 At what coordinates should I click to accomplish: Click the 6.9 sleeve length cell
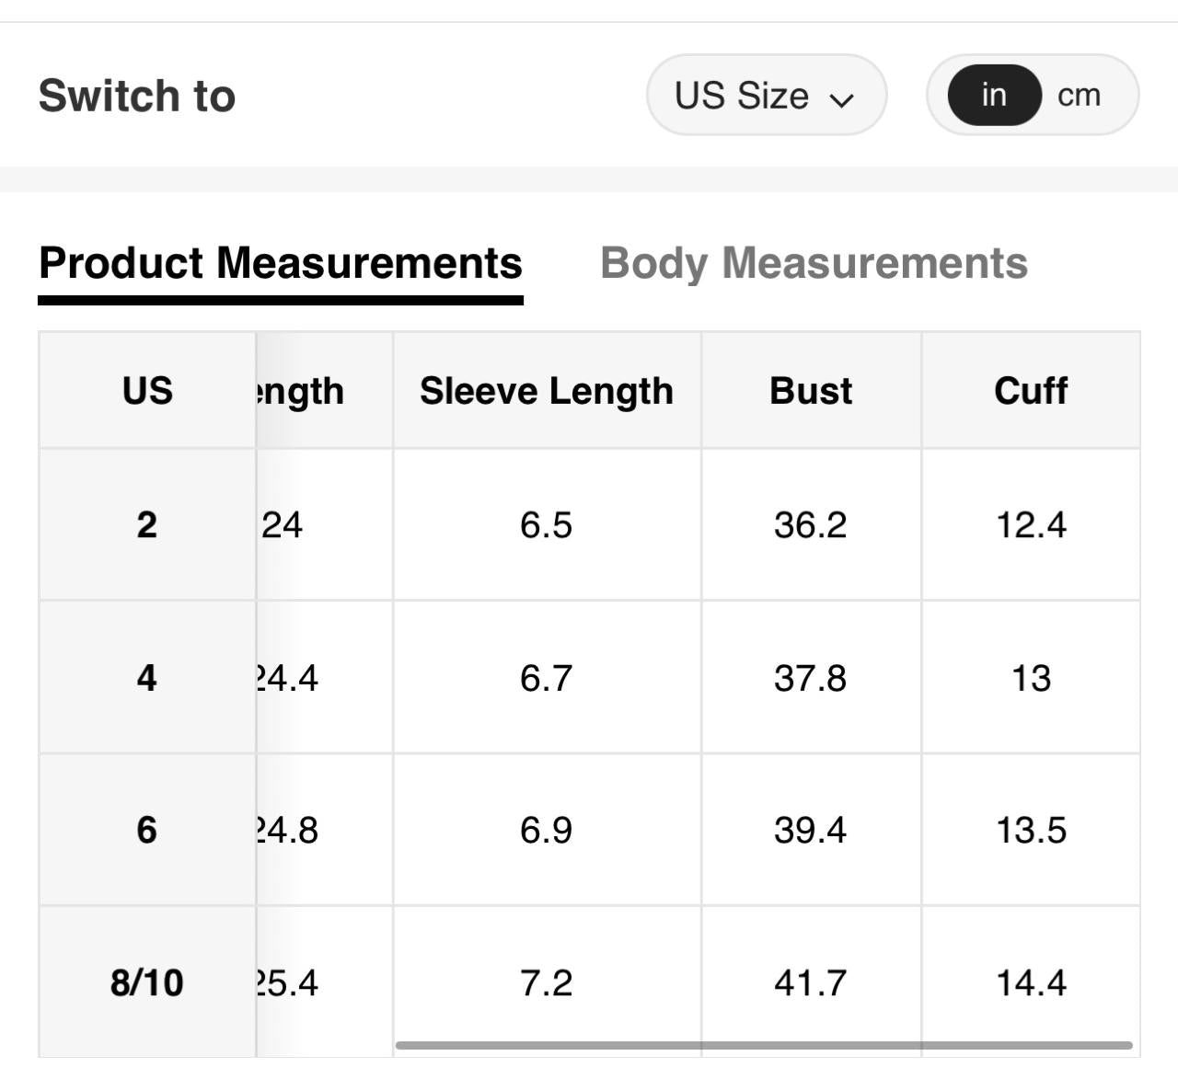547,830
